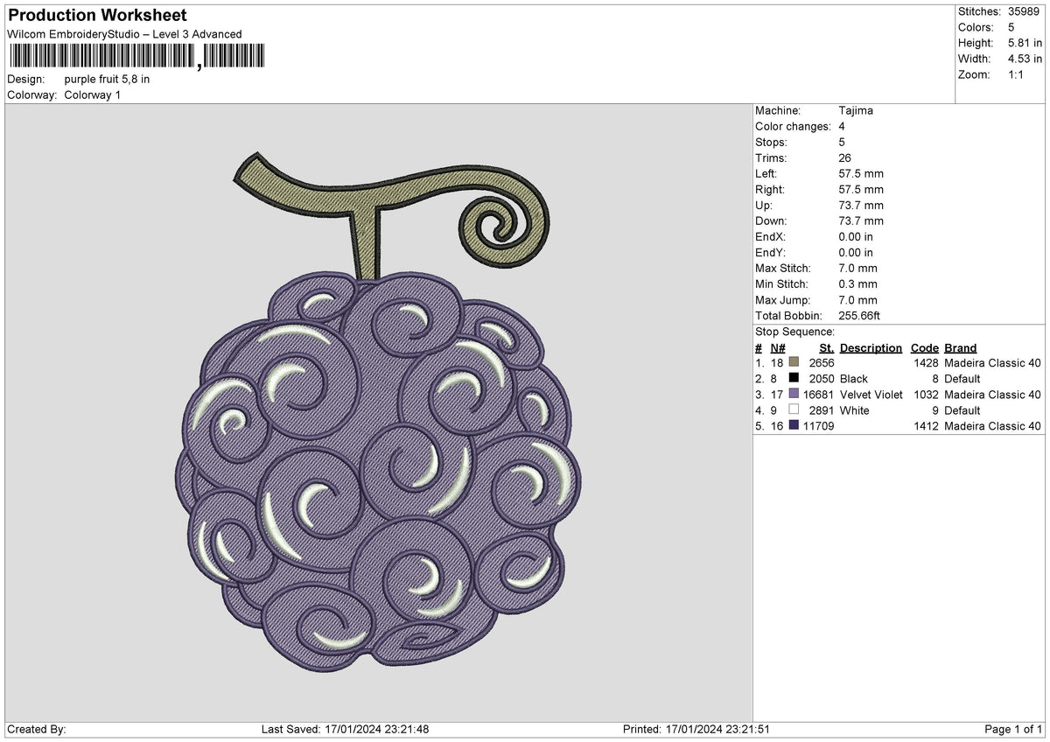Click the thread code '1428'
The image size is (1050, 742).
tap(926, 363)
